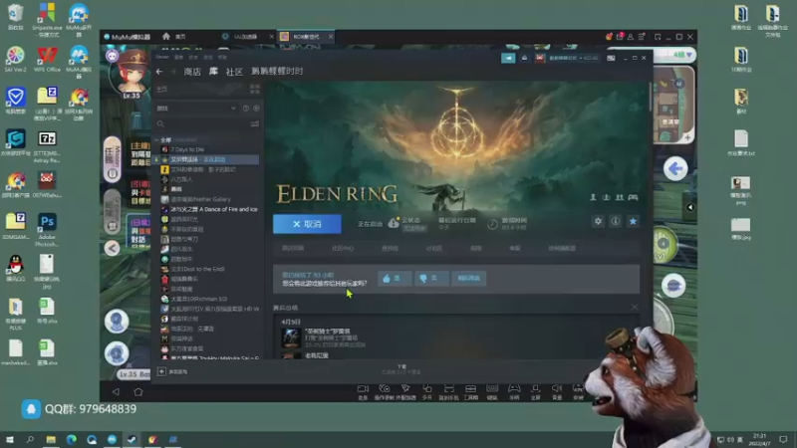
Task: Click the cloud status icon
Action: pyautogui.click(x=394, y=223)
